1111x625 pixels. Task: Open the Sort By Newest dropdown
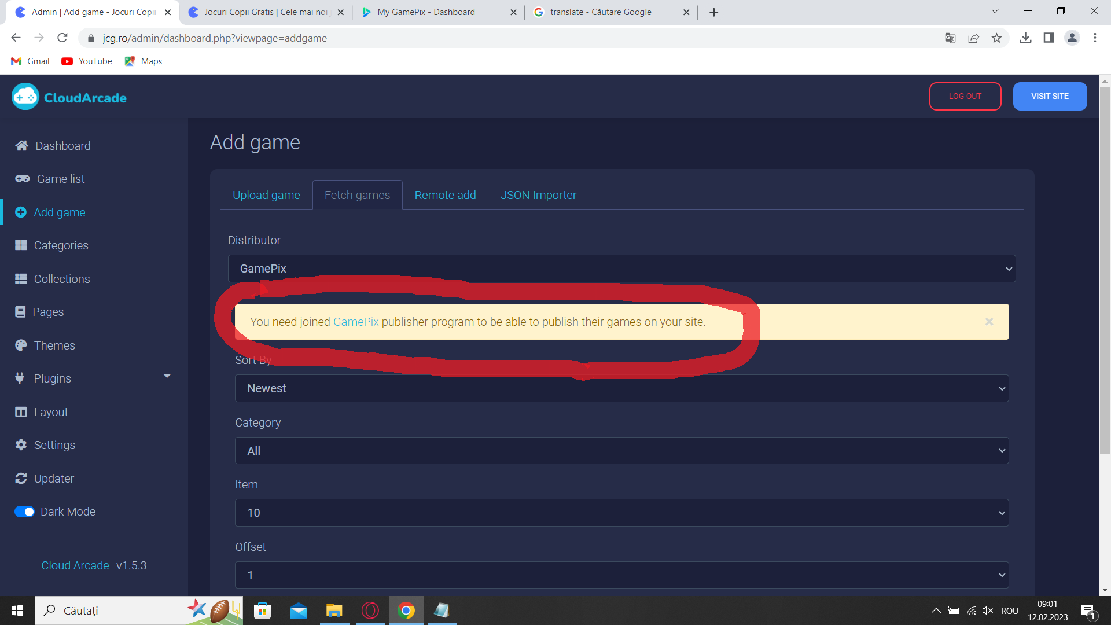(621, 388)
